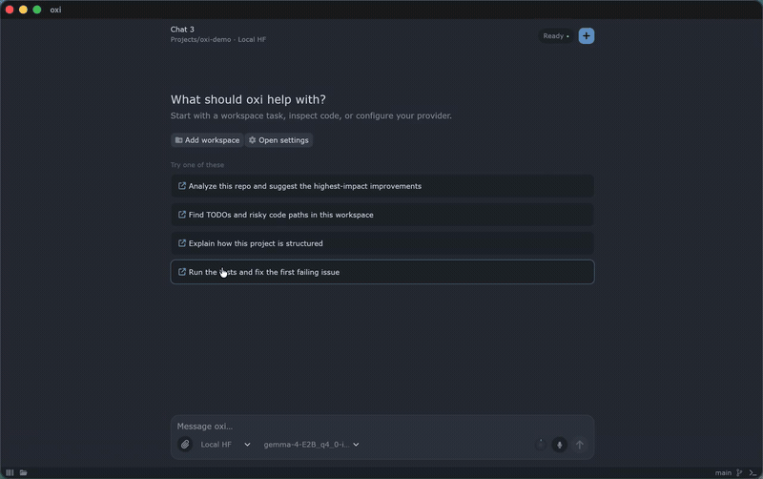The image size is (763, 479).
Task: Focus the 'Message oxi...' input field
Action: 382,426
